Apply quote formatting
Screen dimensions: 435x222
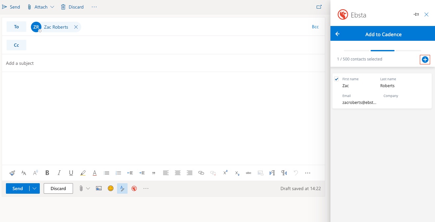154,173
